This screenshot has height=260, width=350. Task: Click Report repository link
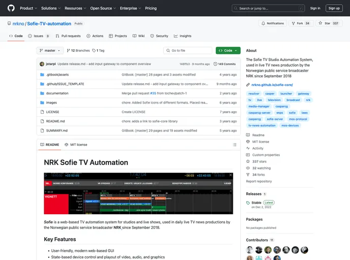click(259, 181)
